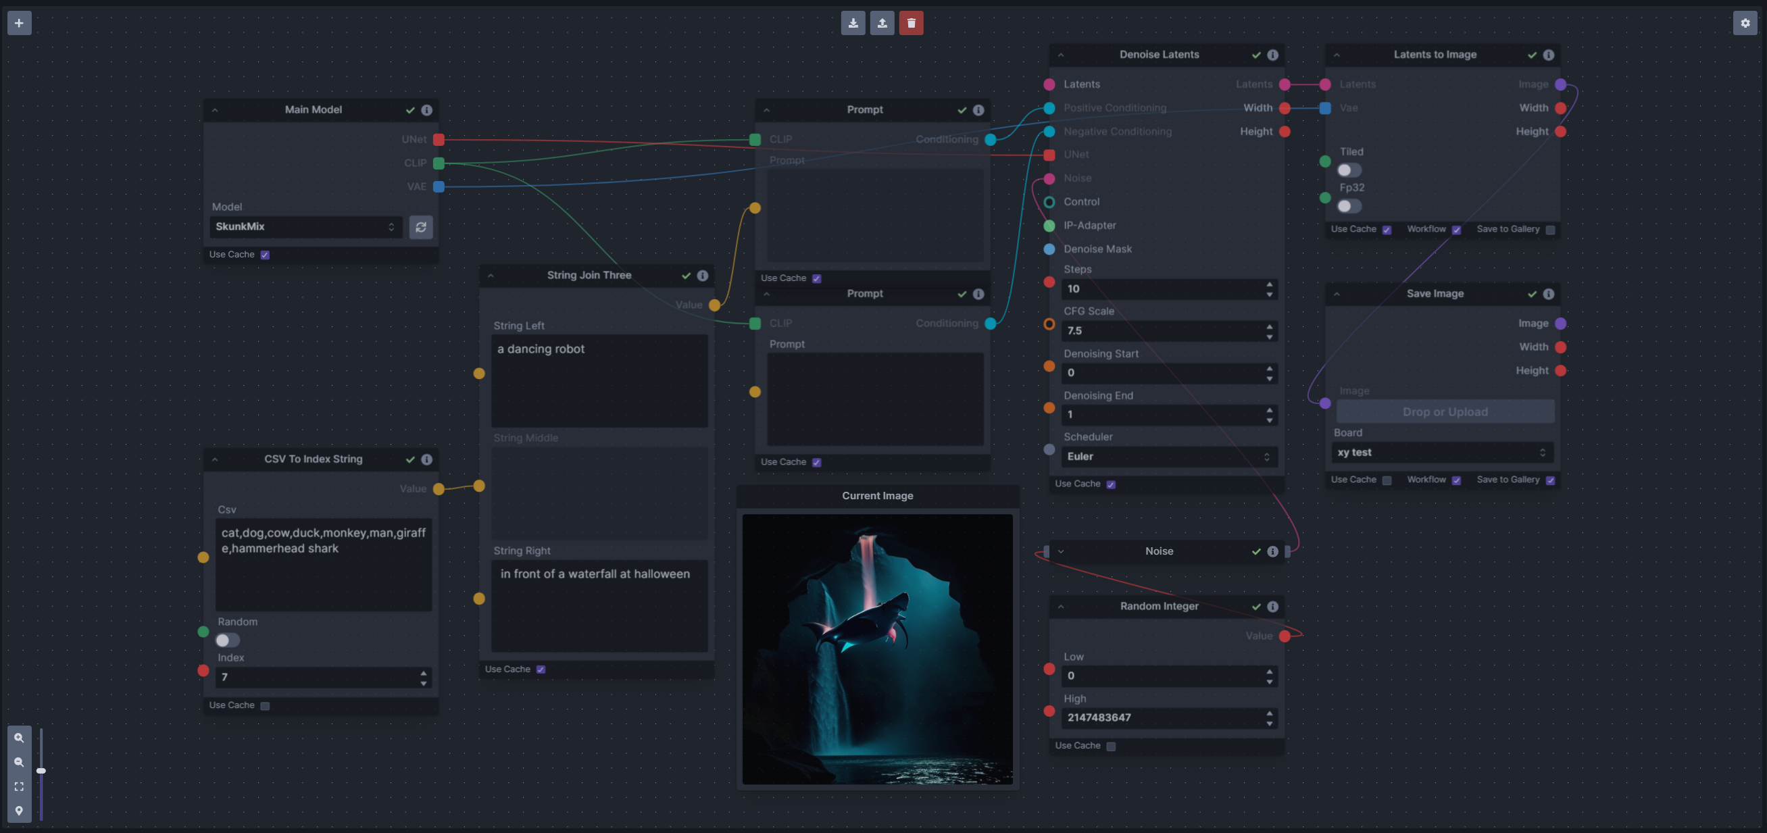
Task: Expand the collapsed Noise node
Action: point(1061,551)
